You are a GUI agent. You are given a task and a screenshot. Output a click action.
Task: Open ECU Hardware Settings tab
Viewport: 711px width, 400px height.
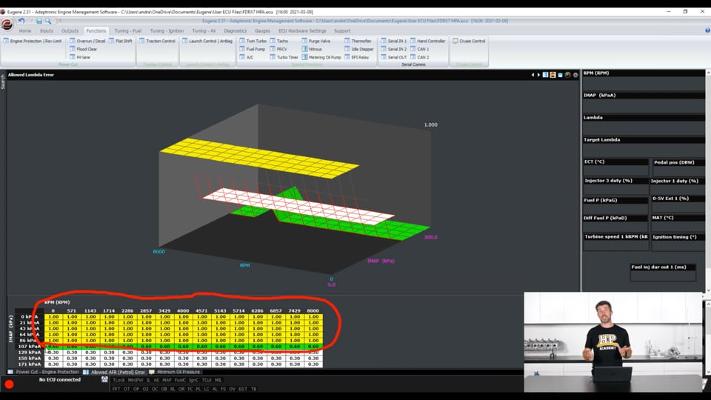coord(302,31)
